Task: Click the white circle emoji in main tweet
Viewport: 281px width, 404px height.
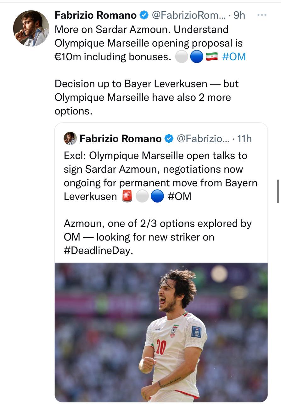Action: [x=181, y=57]
